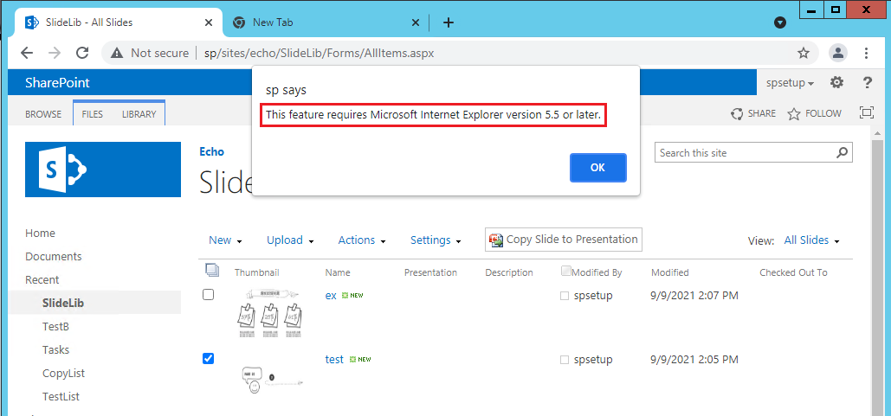Open Chrome three-dot menu

click(x=866, y=54)
